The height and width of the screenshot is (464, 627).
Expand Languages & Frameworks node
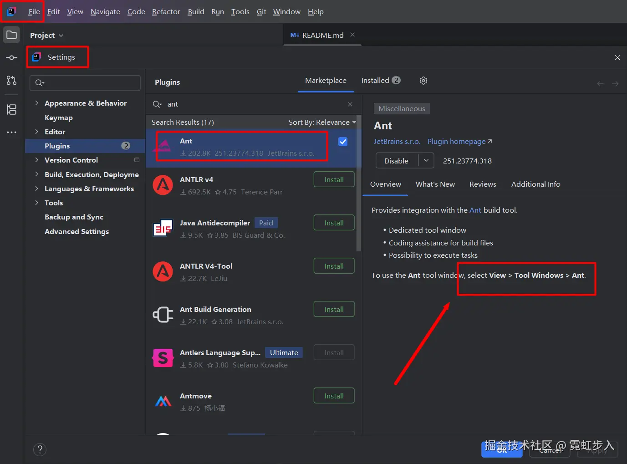click(36, 189)
